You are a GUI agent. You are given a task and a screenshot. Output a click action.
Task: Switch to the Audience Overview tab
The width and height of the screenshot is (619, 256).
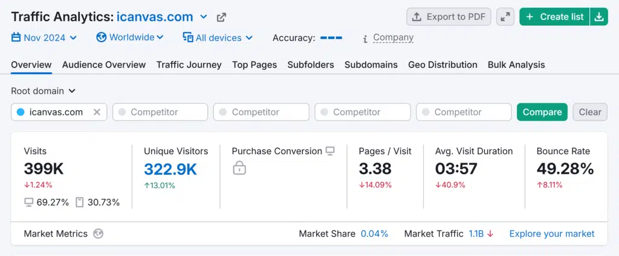coord(104,64)
